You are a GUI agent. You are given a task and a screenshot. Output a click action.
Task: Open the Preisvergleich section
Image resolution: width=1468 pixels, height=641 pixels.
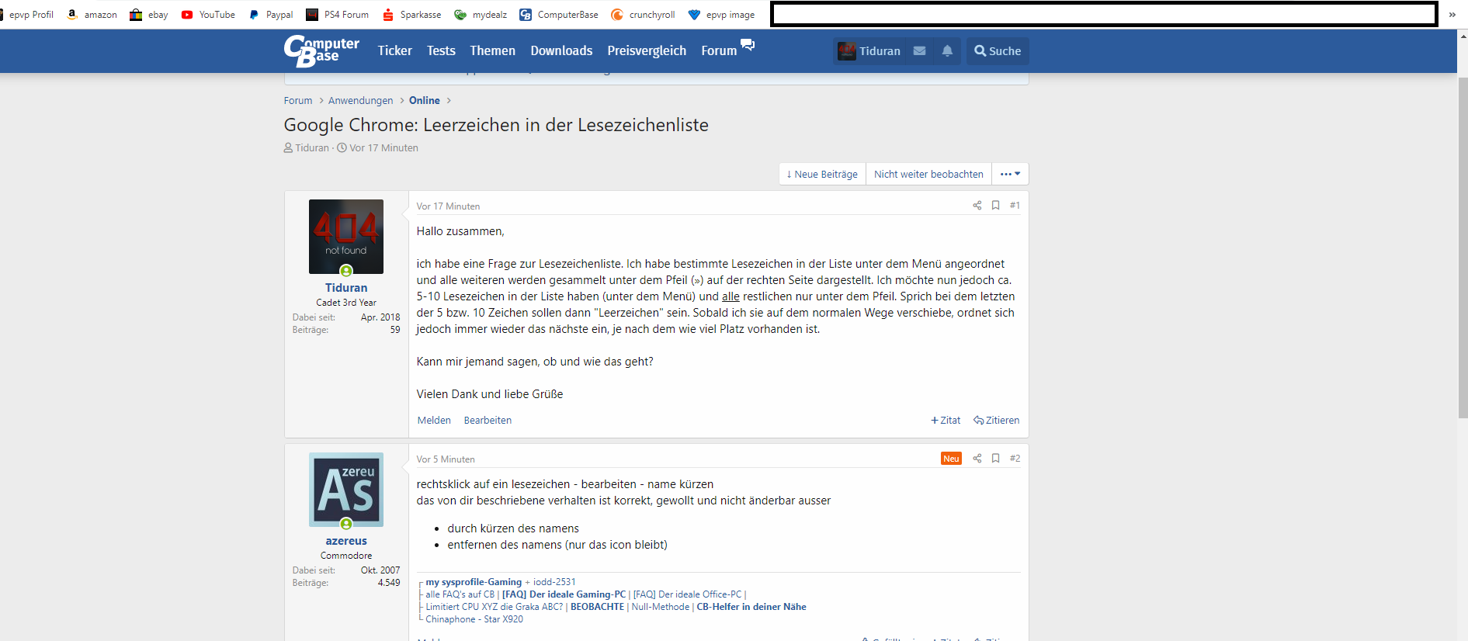647,51
